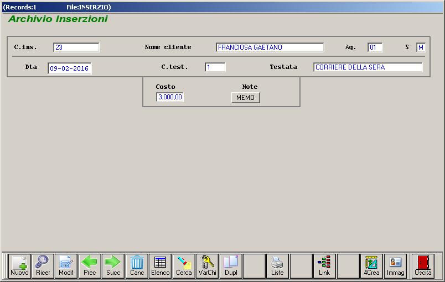Click the C.test. label

click(x=174, y=67)
